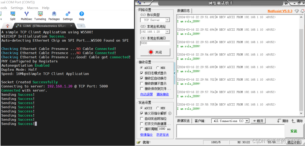Click the bell notification icon near NetAssist version
Viewport: 305px width, 146px height.
[303, 11]
